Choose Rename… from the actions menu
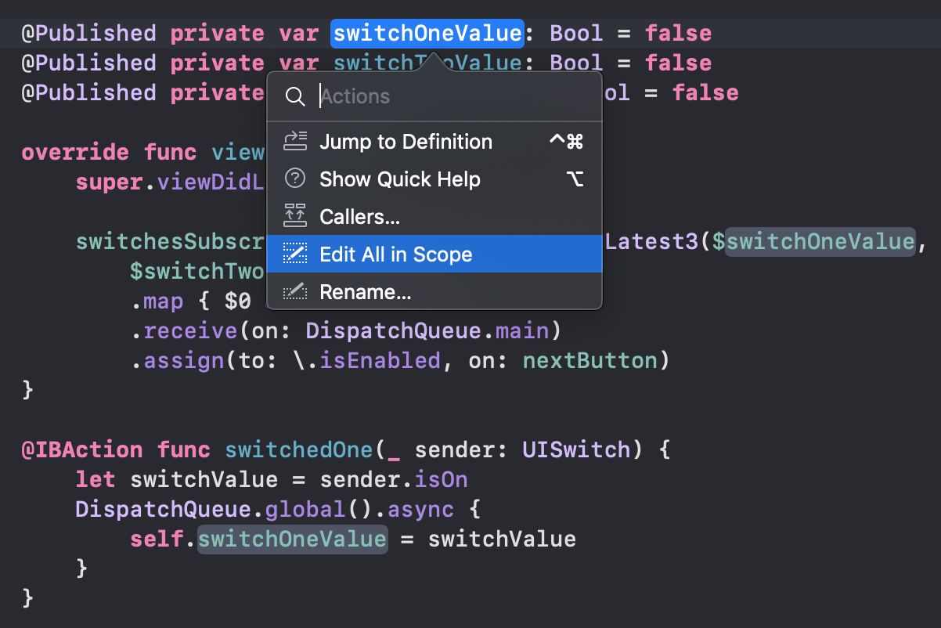941x628 pixels. click(434, 292)
